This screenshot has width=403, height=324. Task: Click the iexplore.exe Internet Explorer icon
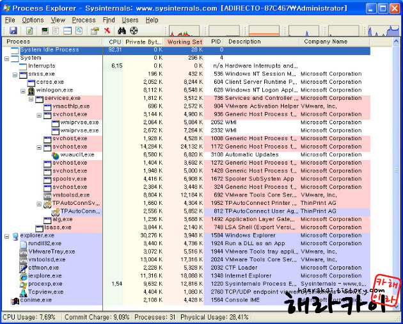(x=24, y=276)
